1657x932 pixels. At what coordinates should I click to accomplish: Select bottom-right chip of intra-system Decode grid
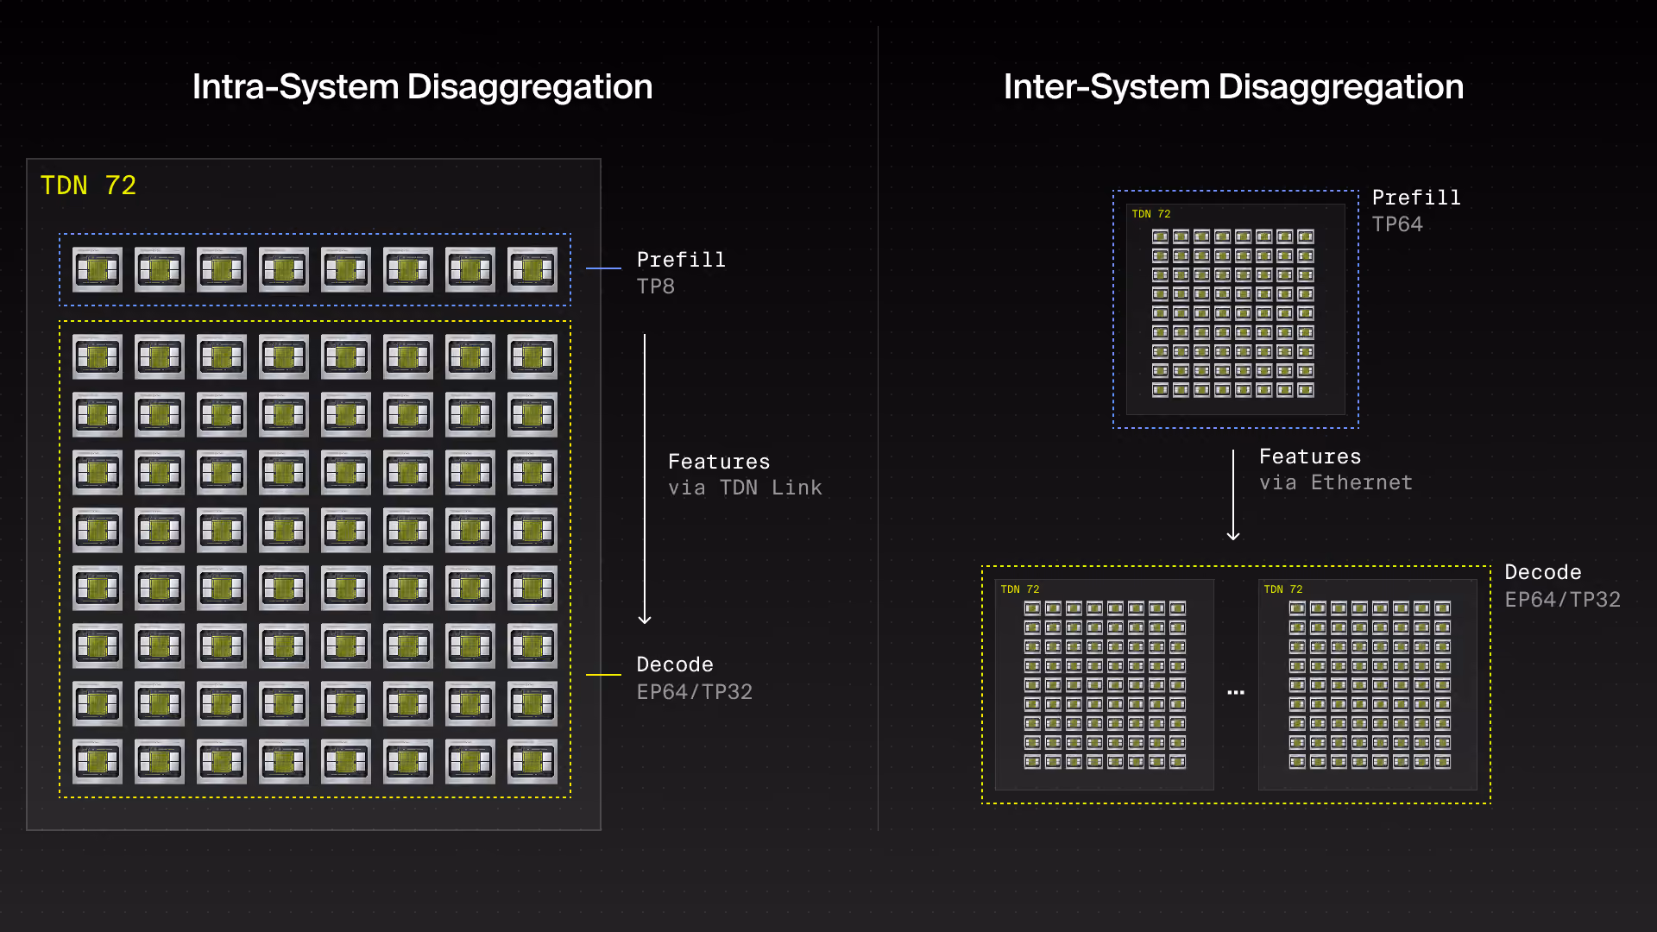[532, 761]
